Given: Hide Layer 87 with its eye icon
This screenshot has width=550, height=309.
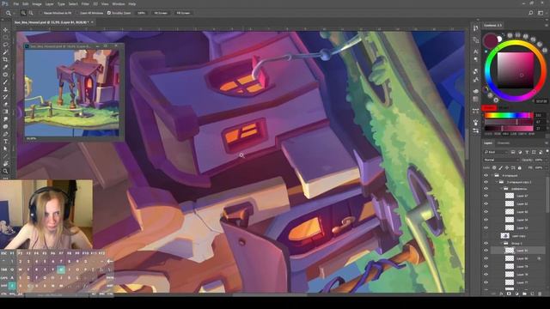Looking at the screenshot, I should tap(486, 196).
